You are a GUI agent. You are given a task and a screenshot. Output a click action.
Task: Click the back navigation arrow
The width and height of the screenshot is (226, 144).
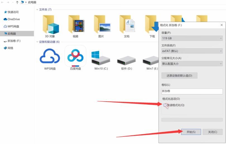point(3,2)
